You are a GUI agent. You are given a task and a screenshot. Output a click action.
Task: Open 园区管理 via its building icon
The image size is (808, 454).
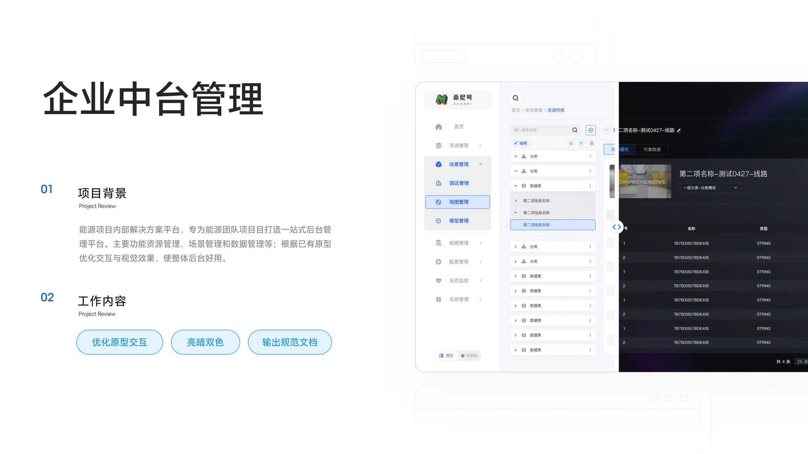click(x=439, y=183)
